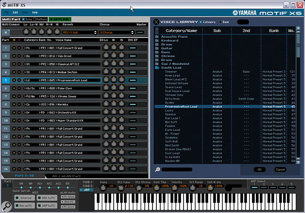Screen dimensions: 305x213
Task: Click the SEQ to PC button
Action: coord(47,198)
